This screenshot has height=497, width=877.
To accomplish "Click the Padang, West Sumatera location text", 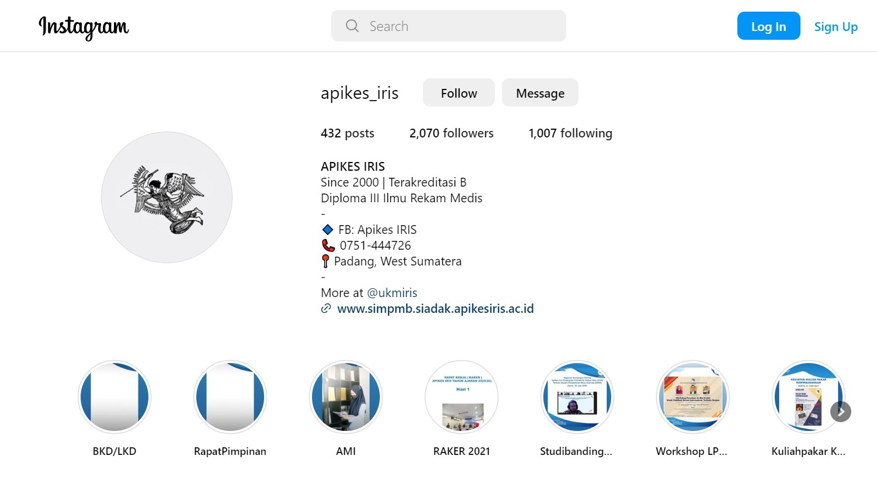I will [398, 261].
